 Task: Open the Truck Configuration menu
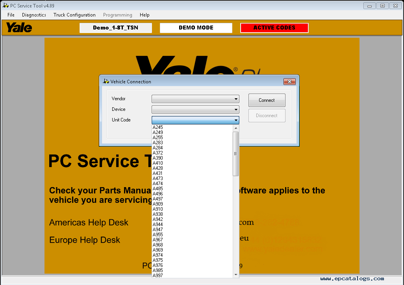coord(74,15)
